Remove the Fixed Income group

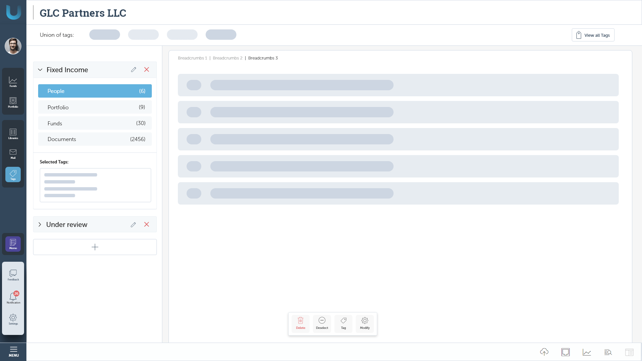click(x=146, y=70)
